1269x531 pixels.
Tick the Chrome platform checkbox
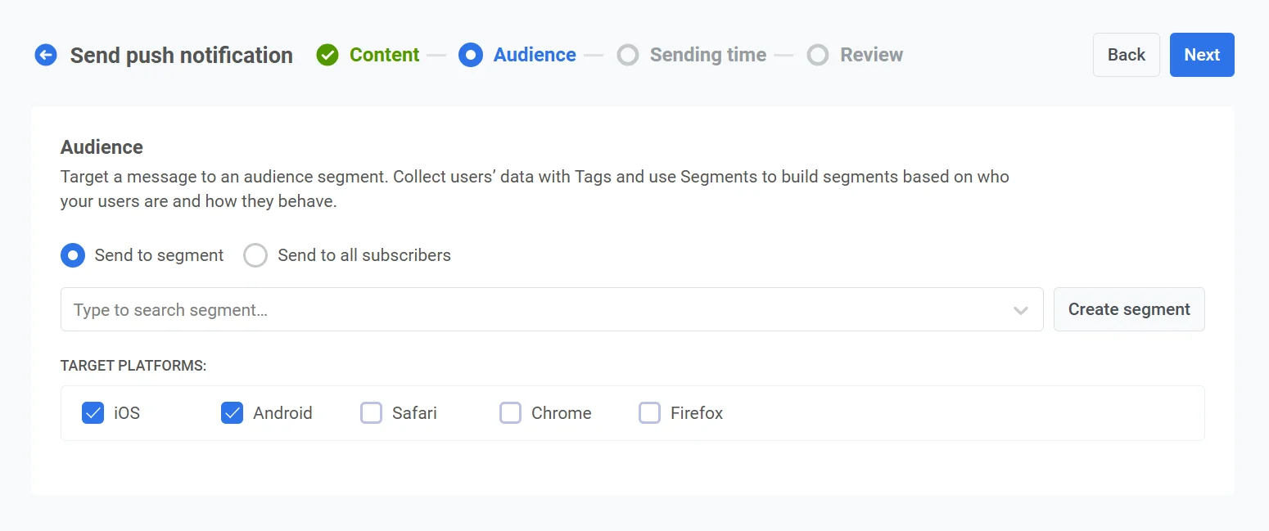[511, 413]
